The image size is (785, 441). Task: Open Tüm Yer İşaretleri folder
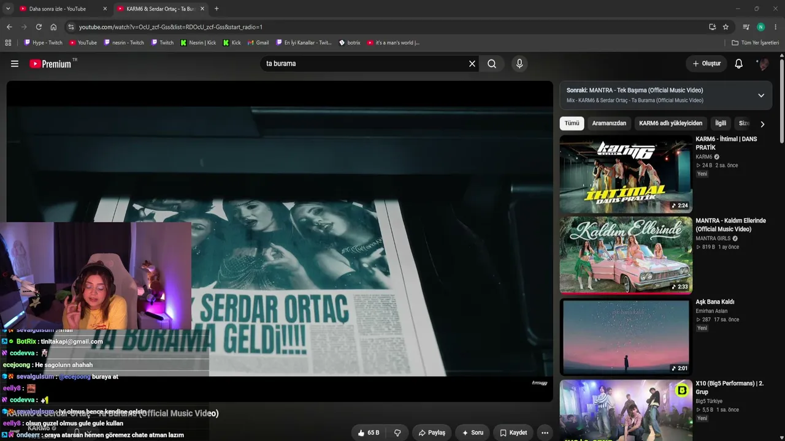click(755, 43)
